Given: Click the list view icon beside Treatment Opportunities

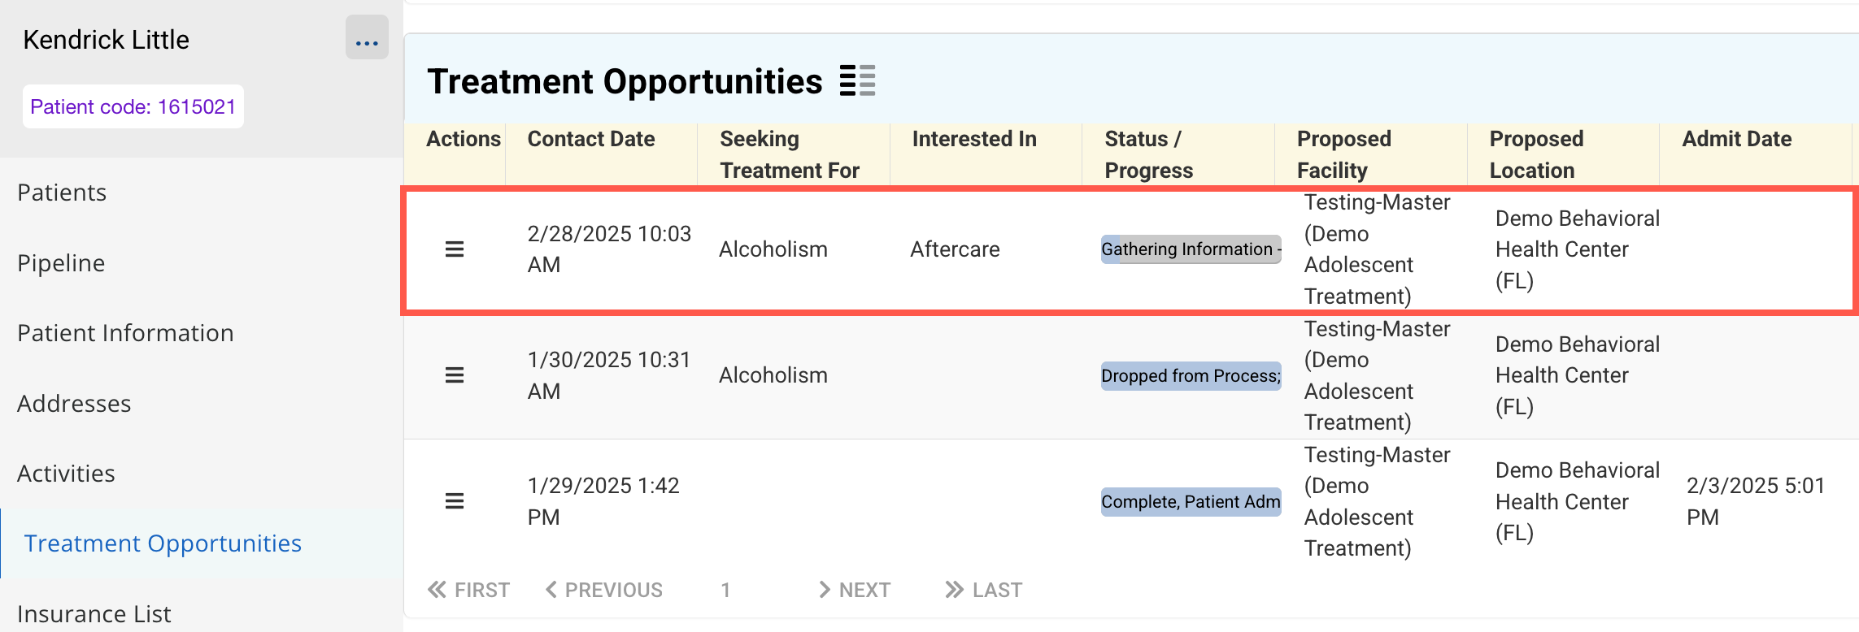Looking at the screenshot, I should [x=857, y=81].
